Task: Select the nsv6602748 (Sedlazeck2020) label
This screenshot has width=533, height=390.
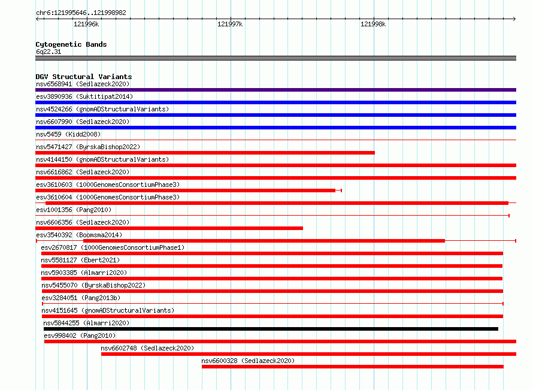Action: click(x=147, y=348)
